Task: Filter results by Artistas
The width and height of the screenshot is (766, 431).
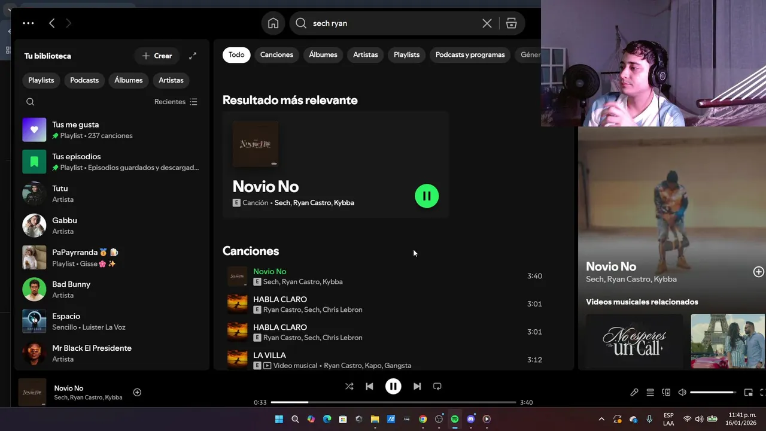Action: click(366, 54)
